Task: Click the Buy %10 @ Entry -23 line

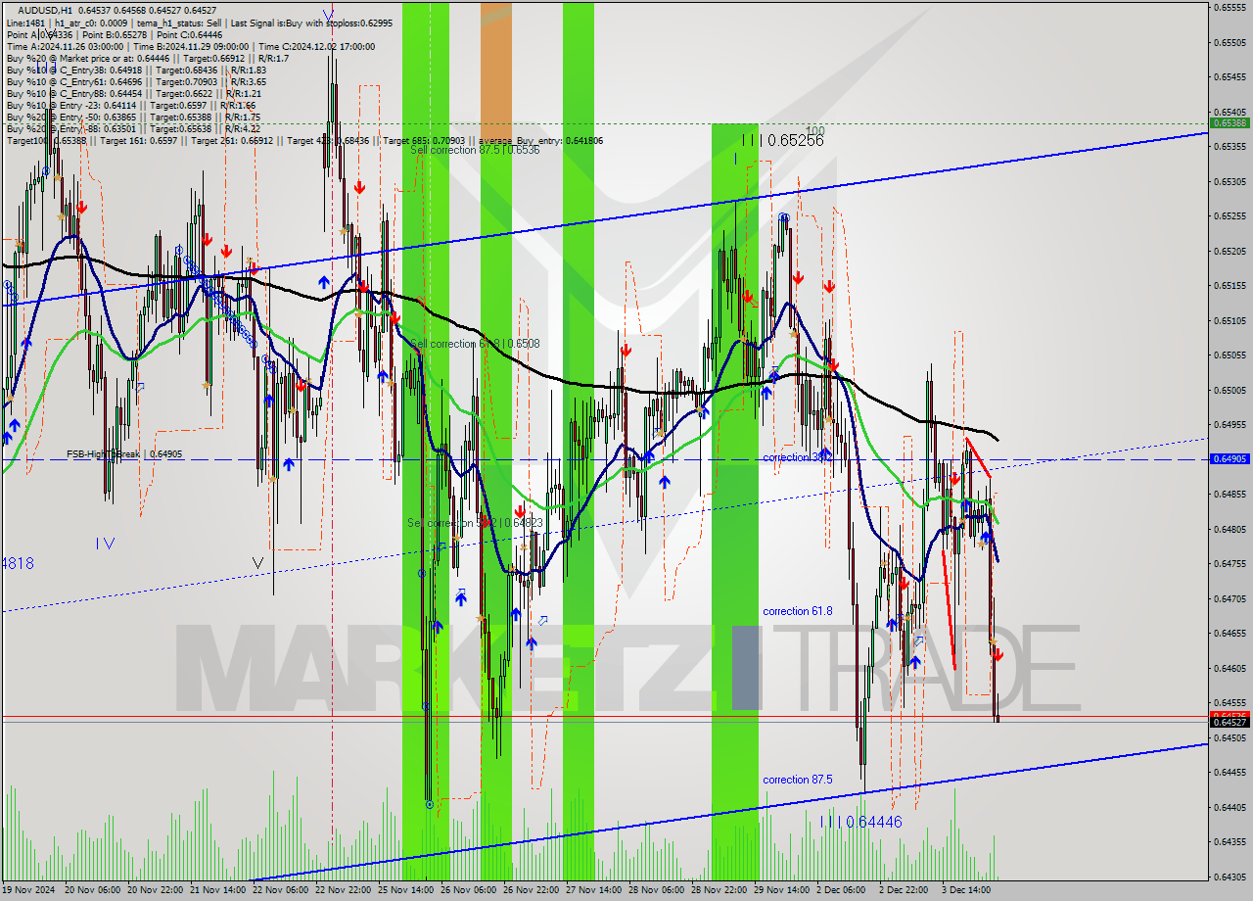Action: click(131, 105)
